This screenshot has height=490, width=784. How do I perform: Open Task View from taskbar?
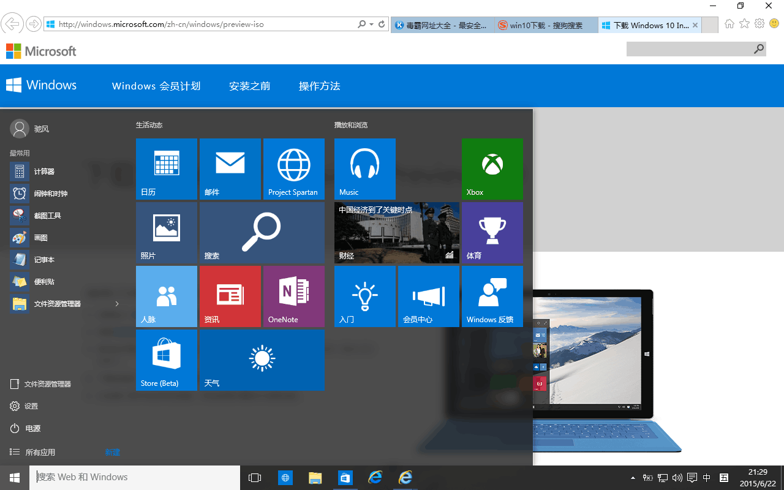pyautogui.click(x=255, y=478)
